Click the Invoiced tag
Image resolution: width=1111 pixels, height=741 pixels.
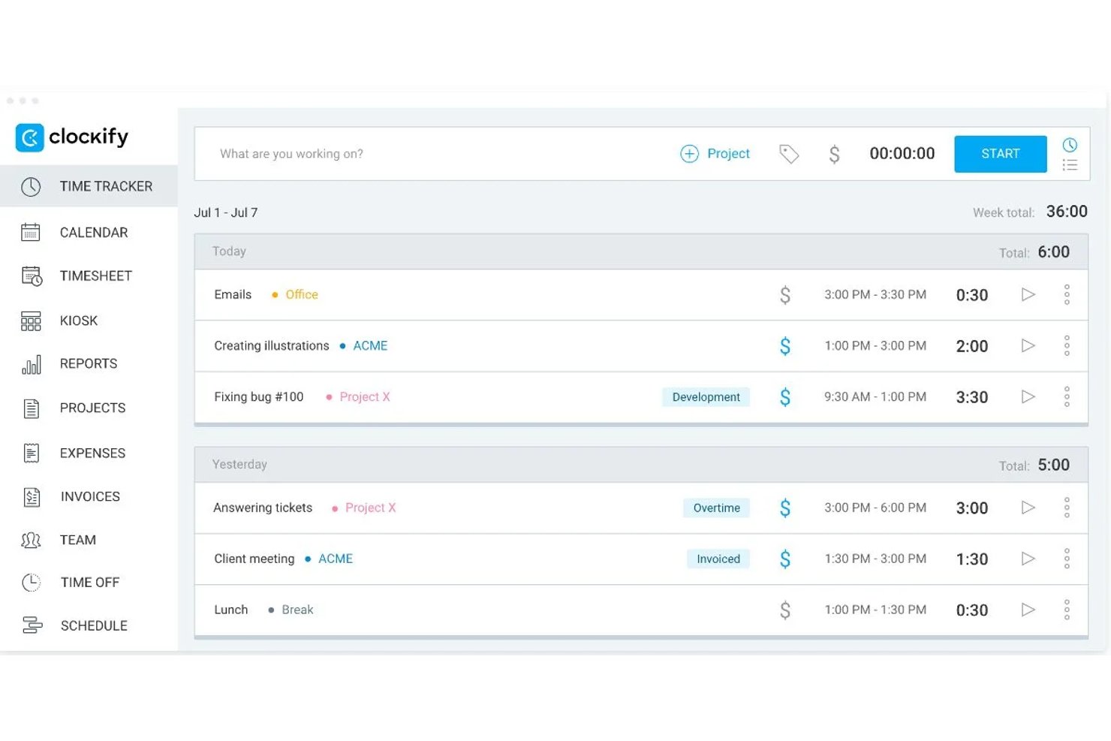[x=718, y=559]
